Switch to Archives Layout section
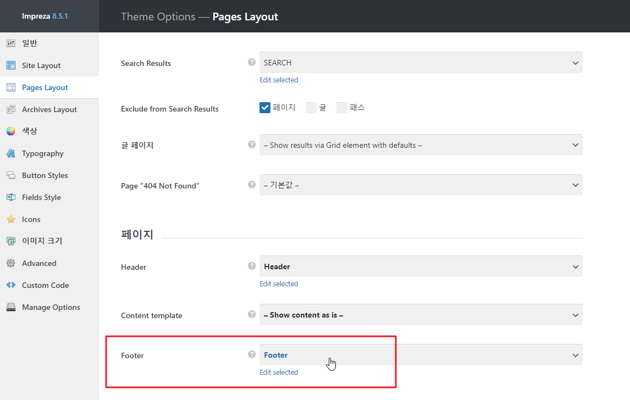Viewport: 630px width, 400px height. pos(49,109)
